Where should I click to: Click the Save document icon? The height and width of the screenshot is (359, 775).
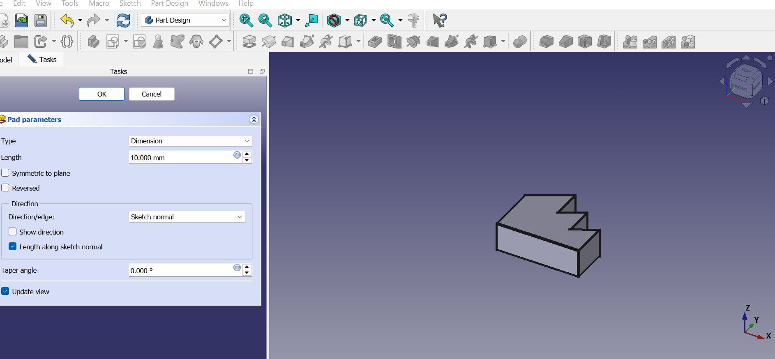pos(40,20)
